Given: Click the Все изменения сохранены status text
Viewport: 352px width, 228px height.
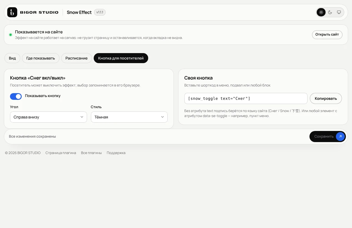Looking at the screenshot, I should coord(32,137).
